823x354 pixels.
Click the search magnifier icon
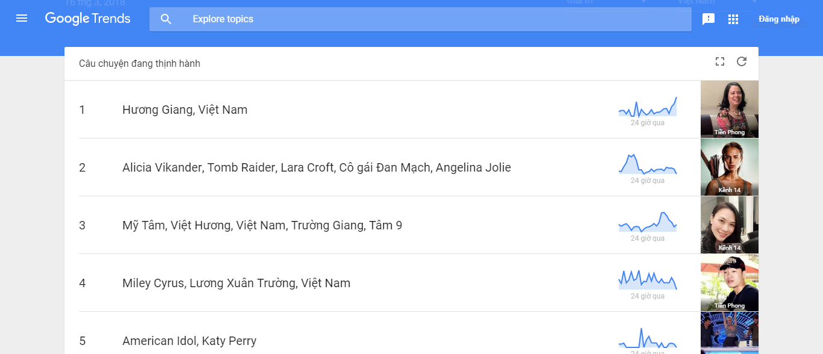pyautogui.click(x=166, y=19)
